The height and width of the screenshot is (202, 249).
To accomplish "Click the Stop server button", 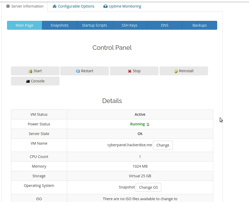I will pyautogui.click(x=134, y=71).
